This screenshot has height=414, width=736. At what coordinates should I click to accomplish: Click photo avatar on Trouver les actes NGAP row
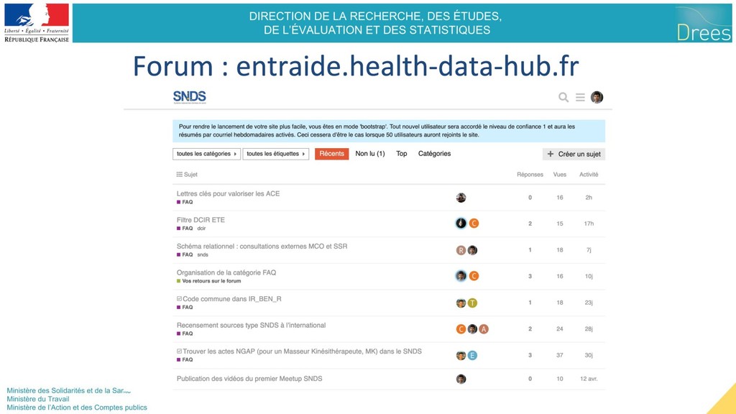click(461, 355)
